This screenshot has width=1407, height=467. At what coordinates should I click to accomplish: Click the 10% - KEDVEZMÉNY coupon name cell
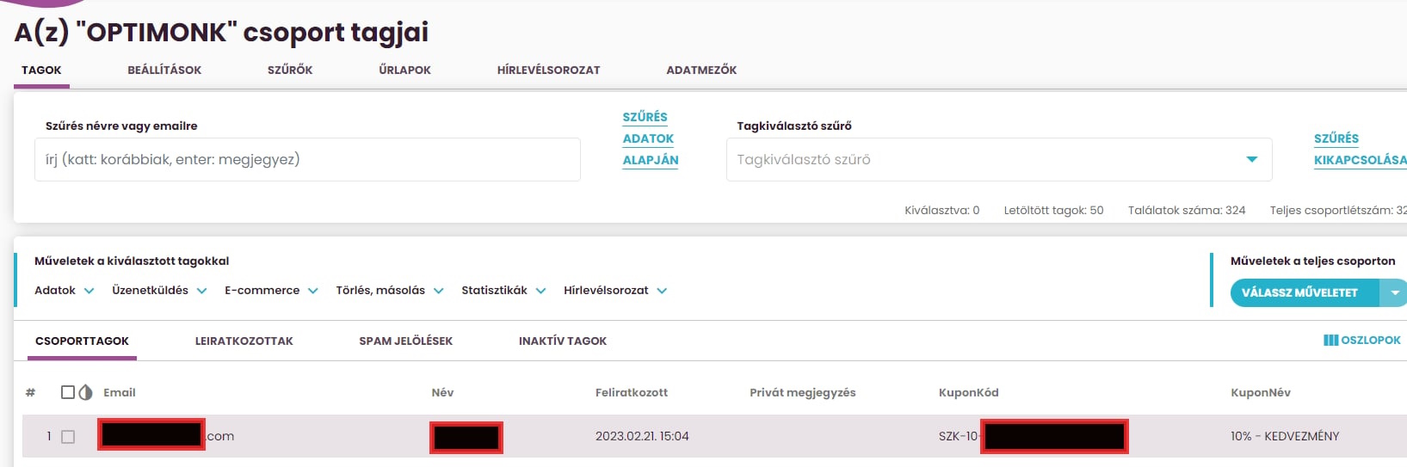[x=1285, y=437]
